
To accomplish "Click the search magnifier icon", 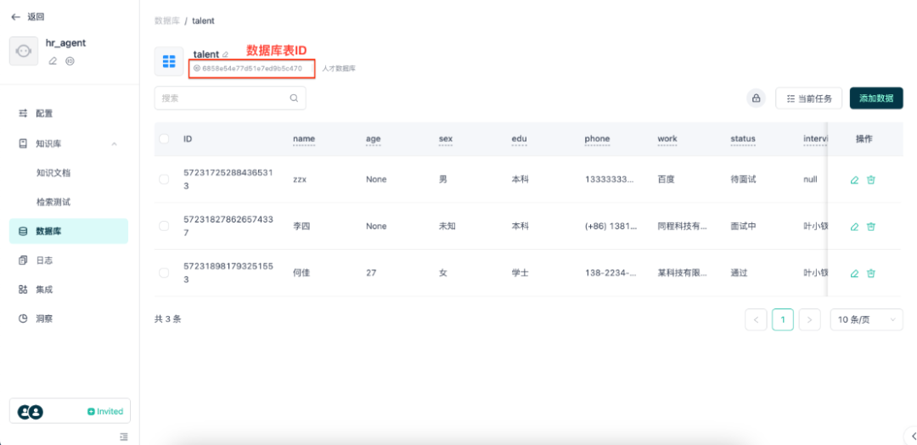I will pos(294,99).
